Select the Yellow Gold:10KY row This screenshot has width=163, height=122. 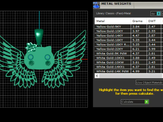129,31
